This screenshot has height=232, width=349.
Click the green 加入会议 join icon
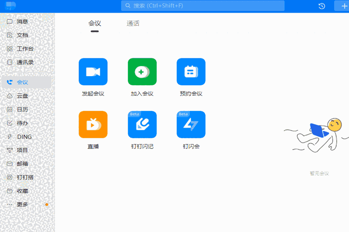142,72
